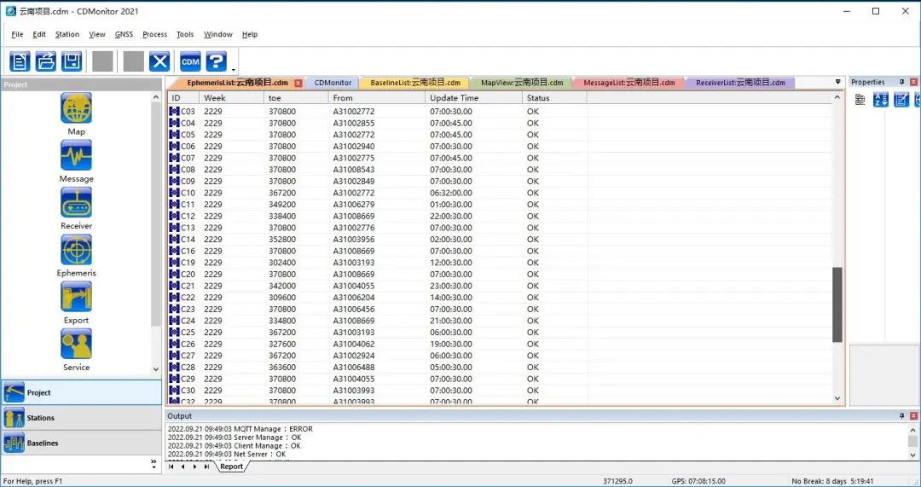Expand the sidebar configure buttons chevron

click(154, 465)
